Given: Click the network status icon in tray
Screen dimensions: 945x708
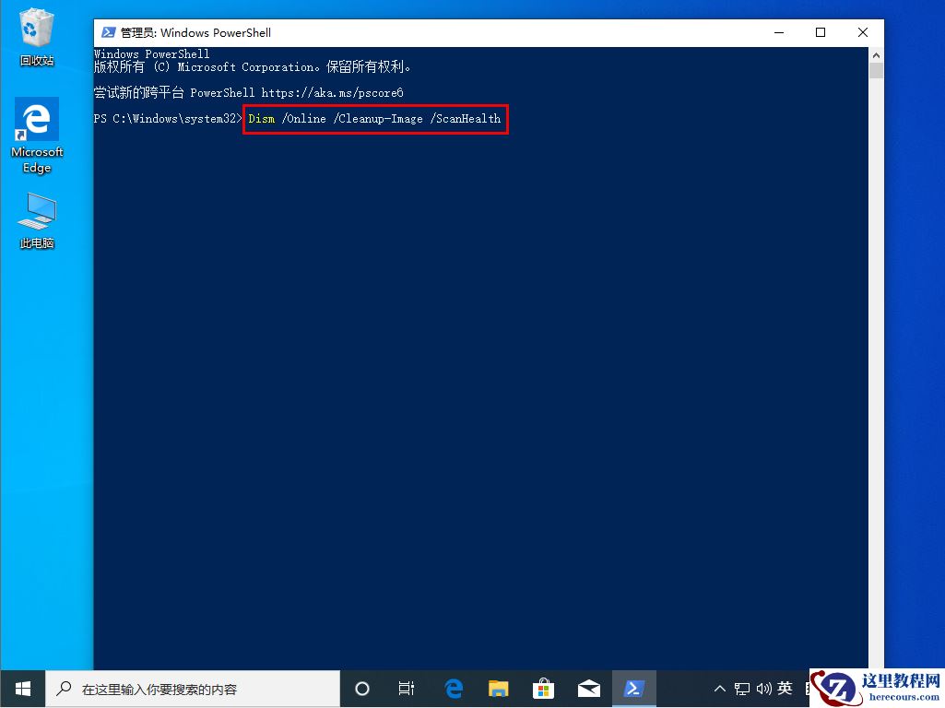Looking at the screenshot, I should click(741, 689).
